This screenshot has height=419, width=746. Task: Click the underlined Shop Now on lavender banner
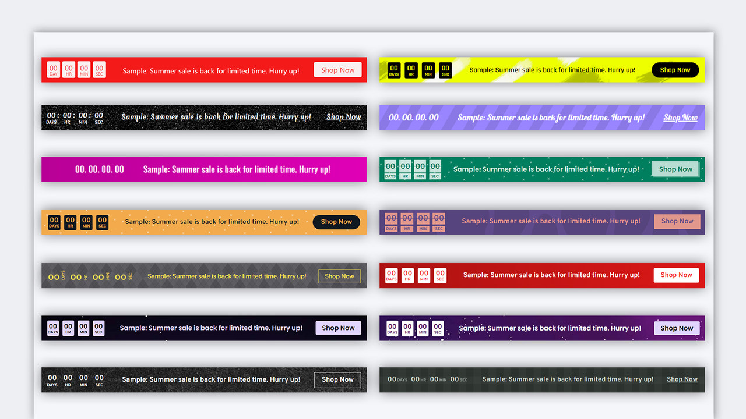[x=681, y=117]
